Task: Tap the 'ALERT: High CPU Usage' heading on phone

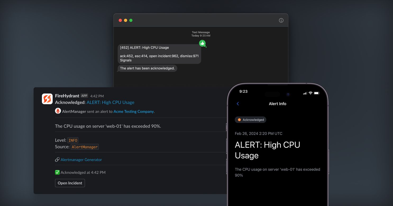Action: 268,150
